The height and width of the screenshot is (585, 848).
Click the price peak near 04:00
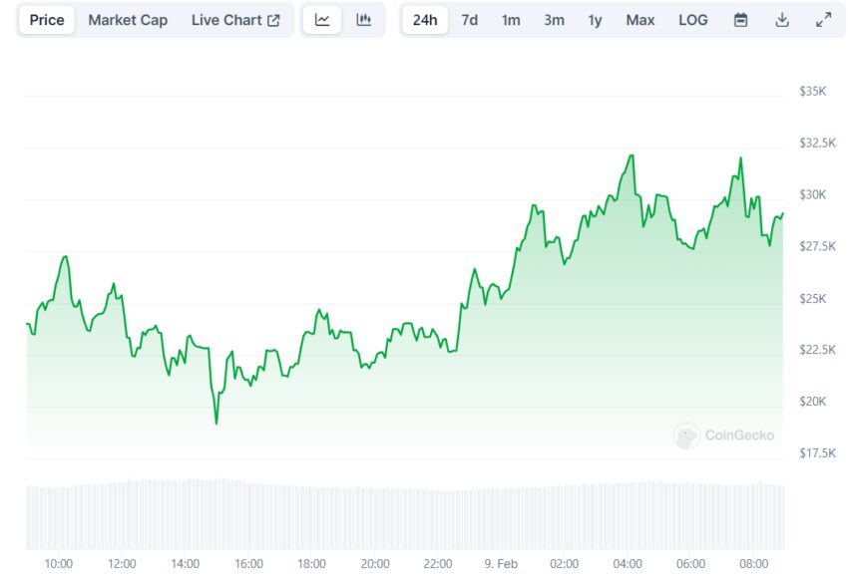pyautogui.click(x=632, y=155)
